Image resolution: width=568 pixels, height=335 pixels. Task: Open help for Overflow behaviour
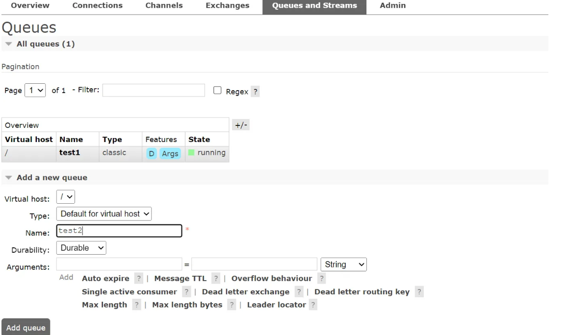321,279
